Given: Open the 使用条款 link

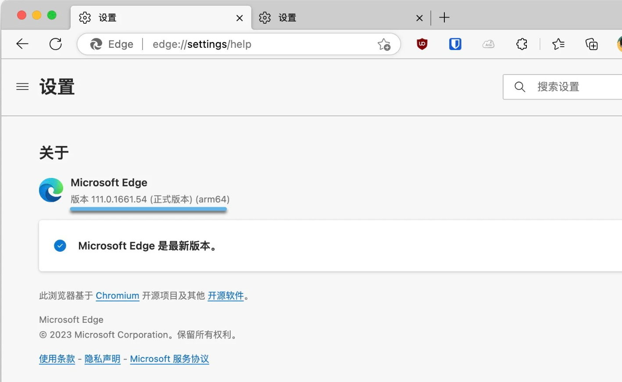Looking at the screenshot, I should (57, 359).
